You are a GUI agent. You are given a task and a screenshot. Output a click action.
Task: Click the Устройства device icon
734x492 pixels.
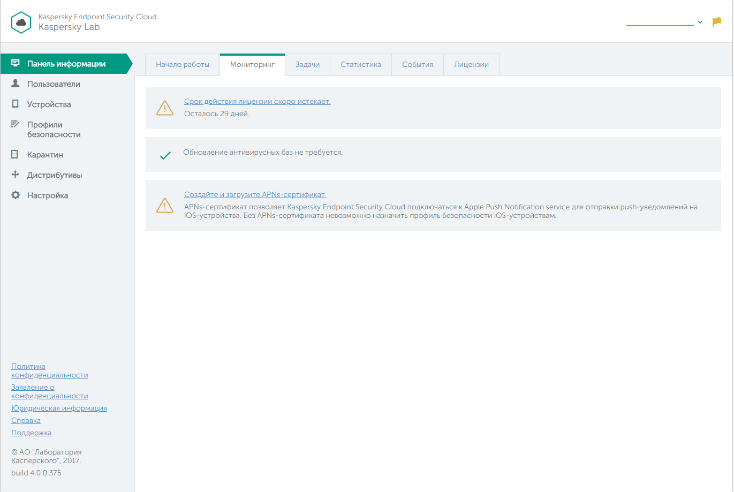coord(16,104)
